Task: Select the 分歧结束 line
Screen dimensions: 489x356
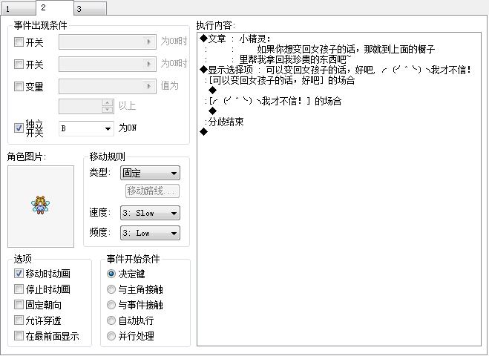Action: point(224,122)
